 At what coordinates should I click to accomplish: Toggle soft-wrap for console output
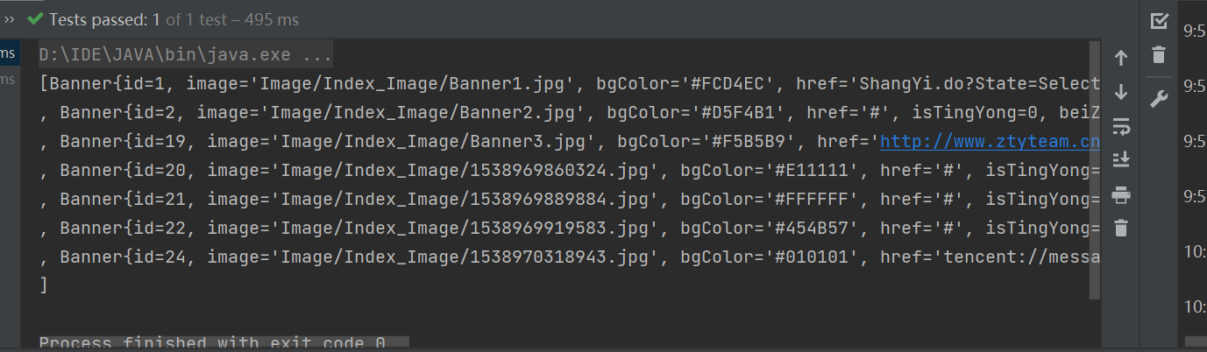point(1120,126)
